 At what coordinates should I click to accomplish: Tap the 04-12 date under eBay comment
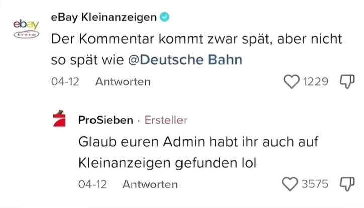point(65,82)
